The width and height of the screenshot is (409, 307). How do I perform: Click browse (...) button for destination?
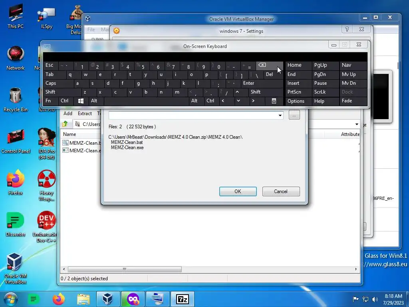294,115
